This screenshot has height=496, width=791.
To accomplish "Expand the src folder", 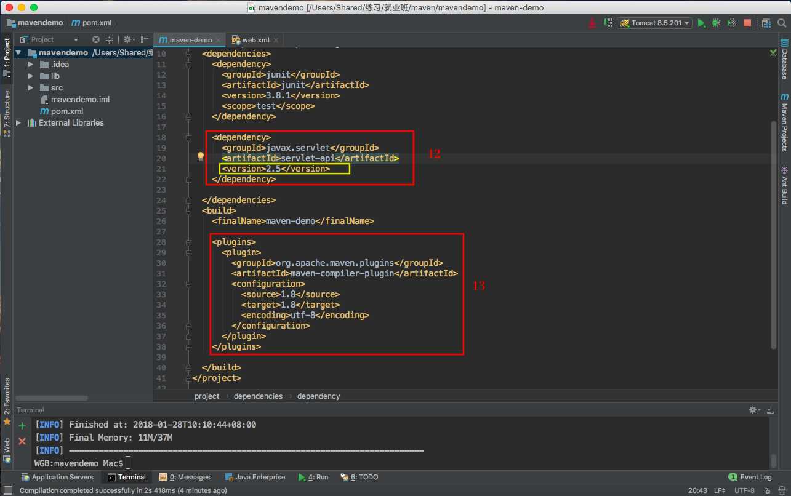I will point(31,88).
